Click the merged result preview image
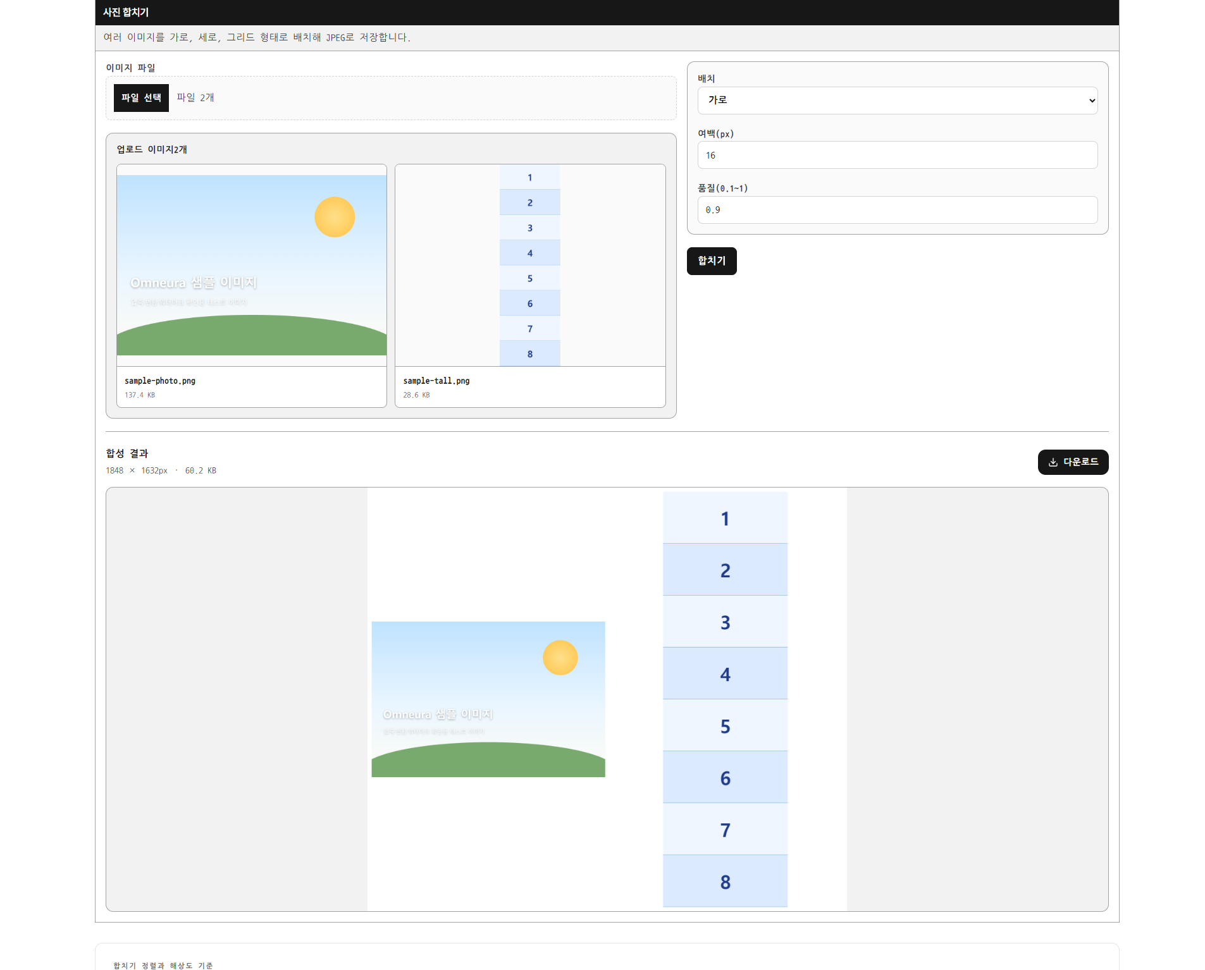This screenshot has height=970, width=1205. (x=607, y=699)
